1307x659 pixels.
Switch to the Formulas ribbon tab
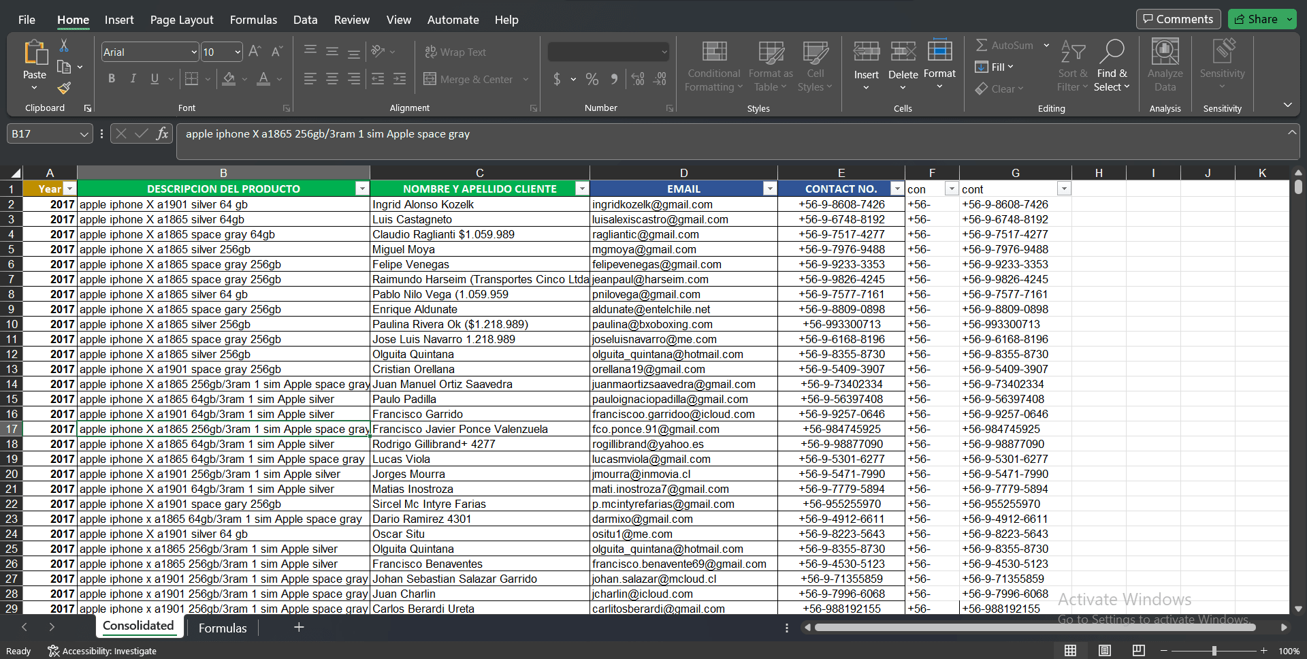click(253, 20)
